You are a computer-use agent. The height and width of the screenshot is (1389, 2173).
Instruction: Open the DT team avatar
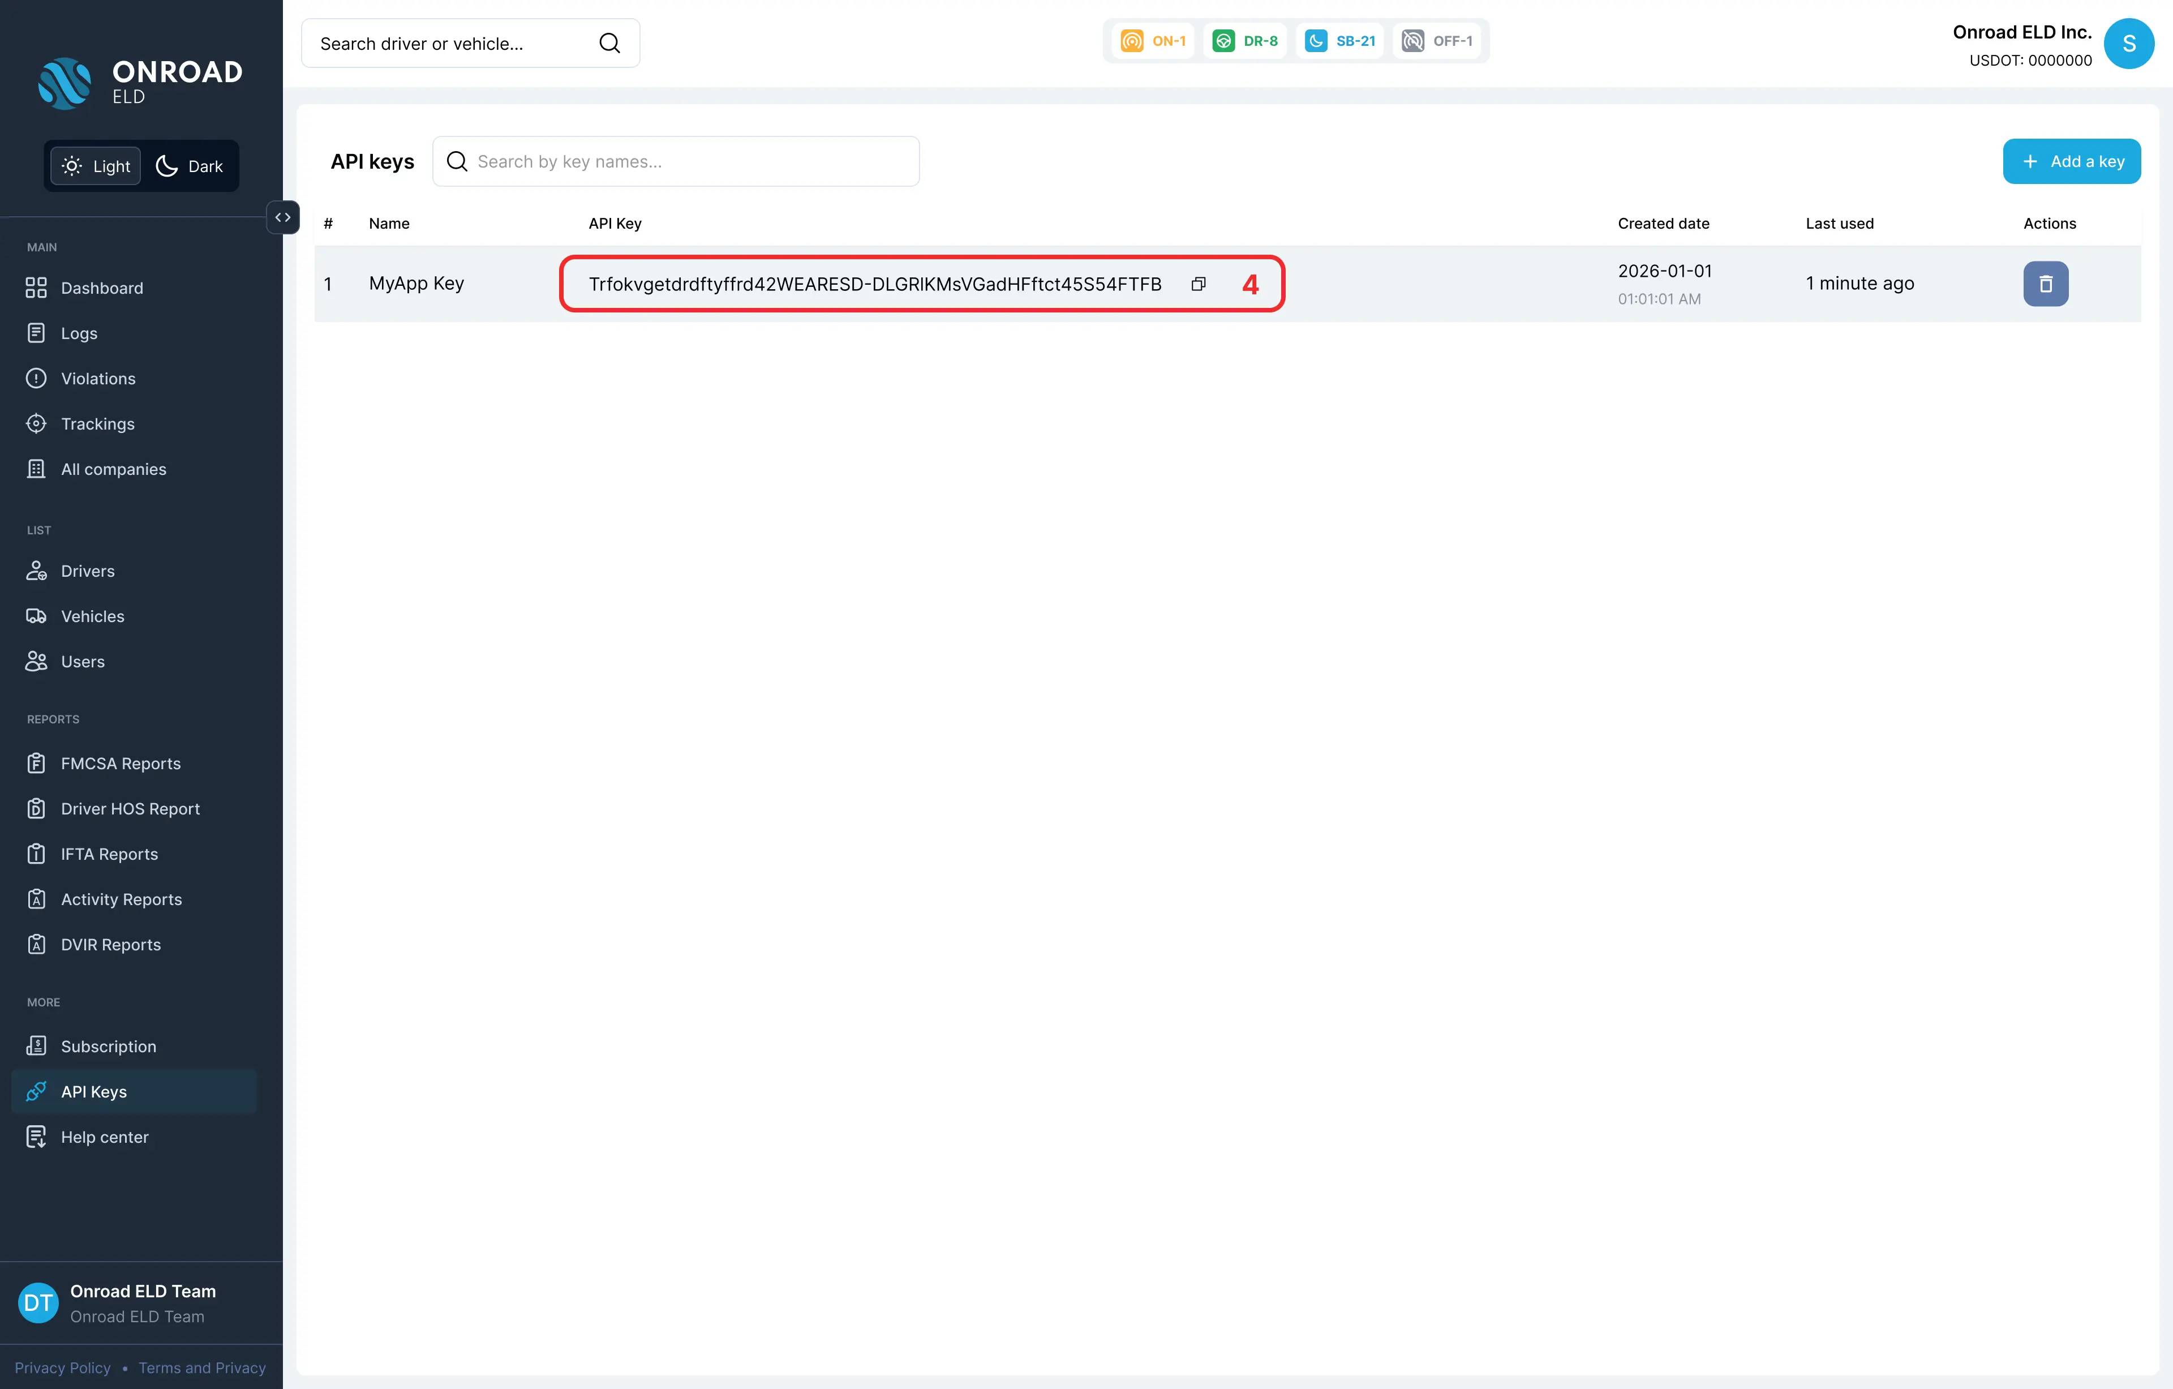[38, 1302]
